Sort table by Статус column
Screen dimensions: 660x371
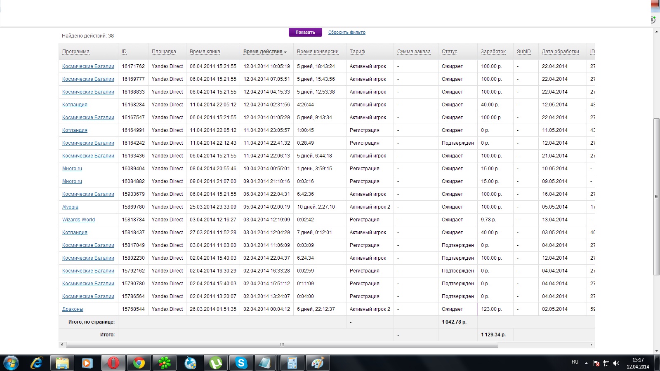pyautogui.click(x=450, y=52)
